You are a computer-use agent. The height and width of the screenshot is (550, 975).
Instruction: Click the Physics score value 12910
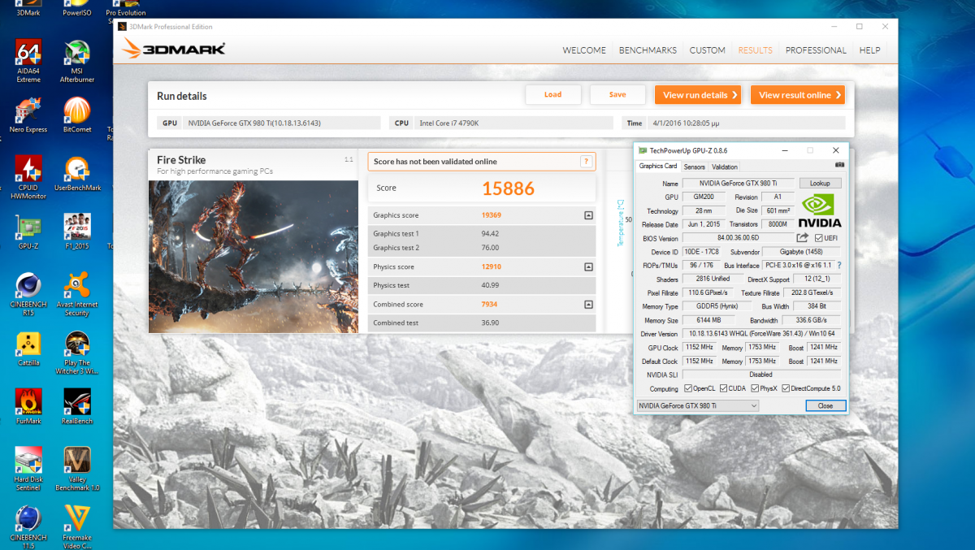(491, 266)
